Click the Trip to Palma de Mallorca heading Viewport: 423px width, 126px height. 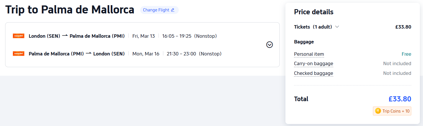(70, 10)
